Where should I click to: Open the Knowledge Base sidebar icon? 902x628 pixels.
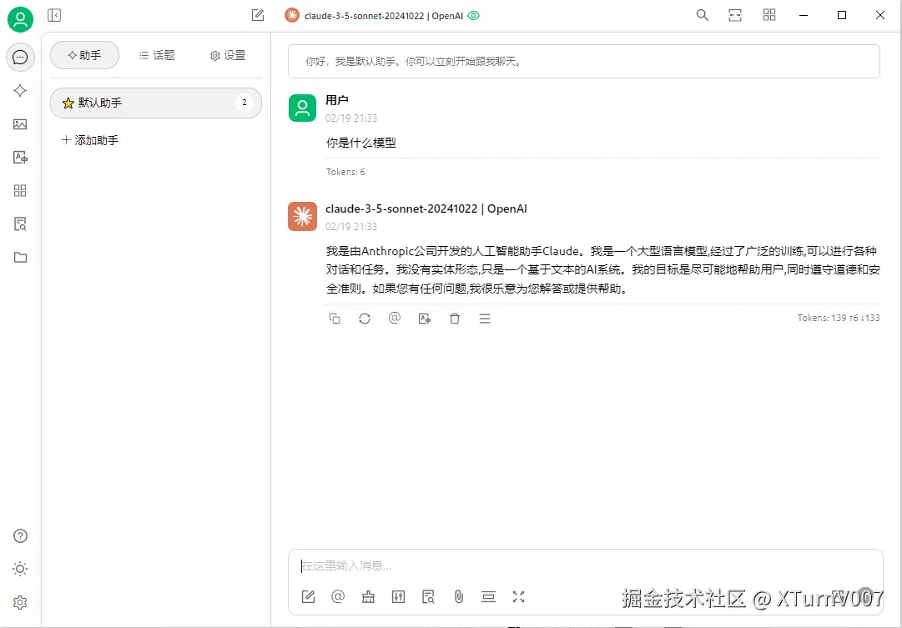pos(20,224)
